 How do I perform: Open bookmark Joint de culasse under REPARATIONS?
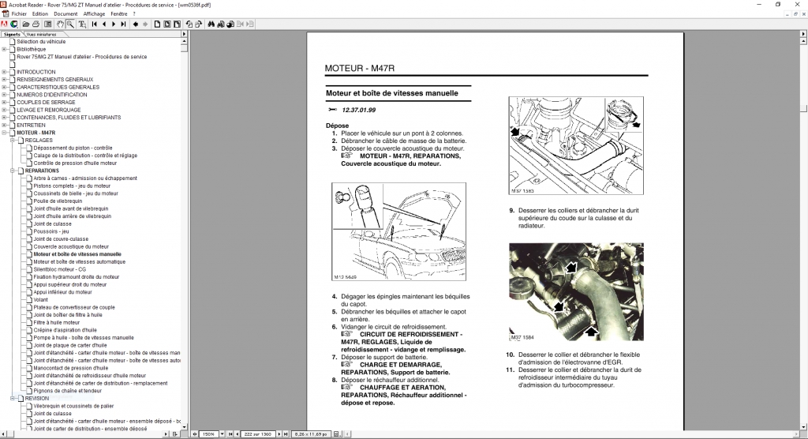tap(53, 224)
